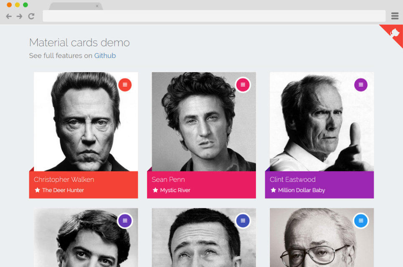
Task: Click the star beside Mystic River
Action: click(155, 190)
